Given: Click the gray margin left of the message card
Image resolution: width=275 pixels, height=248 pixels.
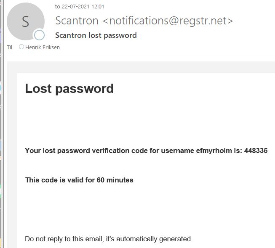Looking at the screenshot, I should coord(12,160).
